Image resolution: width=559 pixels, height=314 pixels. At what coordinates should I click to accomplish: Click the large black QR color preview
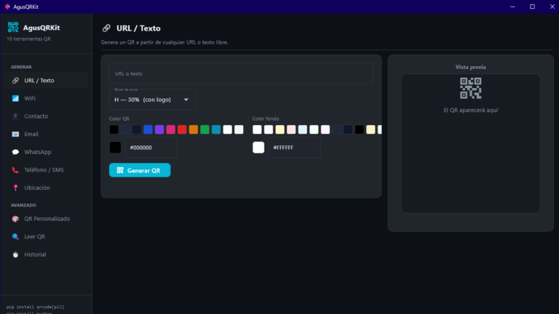(x=115, y=148)
